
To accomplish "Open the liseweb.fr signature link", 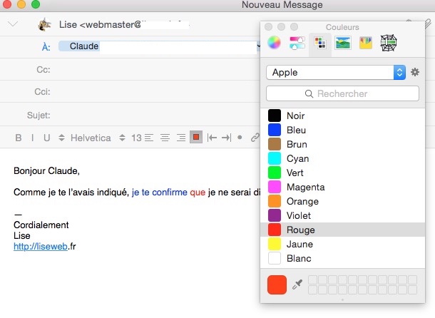I will [x=44, y=246].
